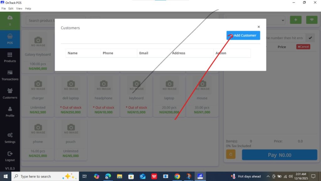This screenshot has height=181, width=321.
Task: Show hidden icons in the system tray
Action: click(x=268, y=176)
